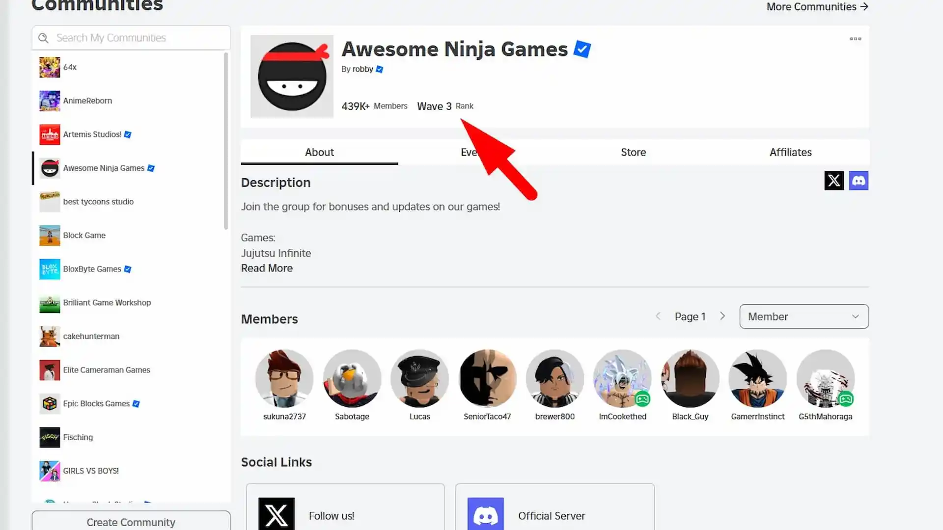
Task: Open the Events tab
Action: [x=476, y=152]
